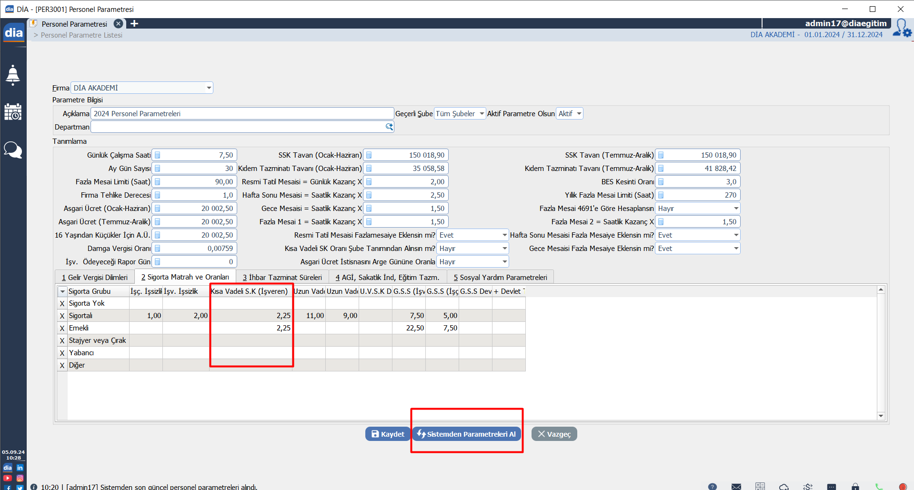Viewport: 914px width, 490px height.
Task: Open calculator icon for BES Kesinti Oranı
Action: point(661,182)
